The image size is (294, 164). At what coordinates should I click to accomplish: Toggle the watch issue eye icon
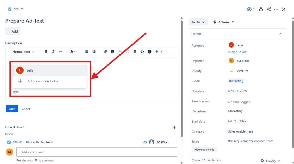(x=249, y=9)
